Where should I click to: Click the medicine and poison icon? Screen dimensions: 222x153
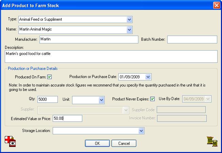(x=11, y=141)
